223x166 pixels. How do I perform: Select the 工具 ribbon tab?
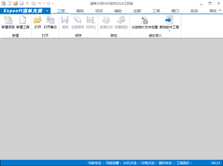click(x=156, y=11)
